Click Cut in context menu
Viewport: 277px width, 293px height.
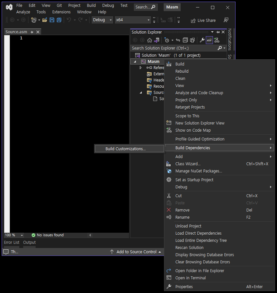pos(178,196)
